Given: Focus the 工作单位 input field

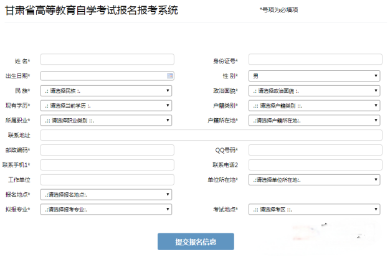Looking at the screenshot, I should pyautogui.click(x=107, y=180).
